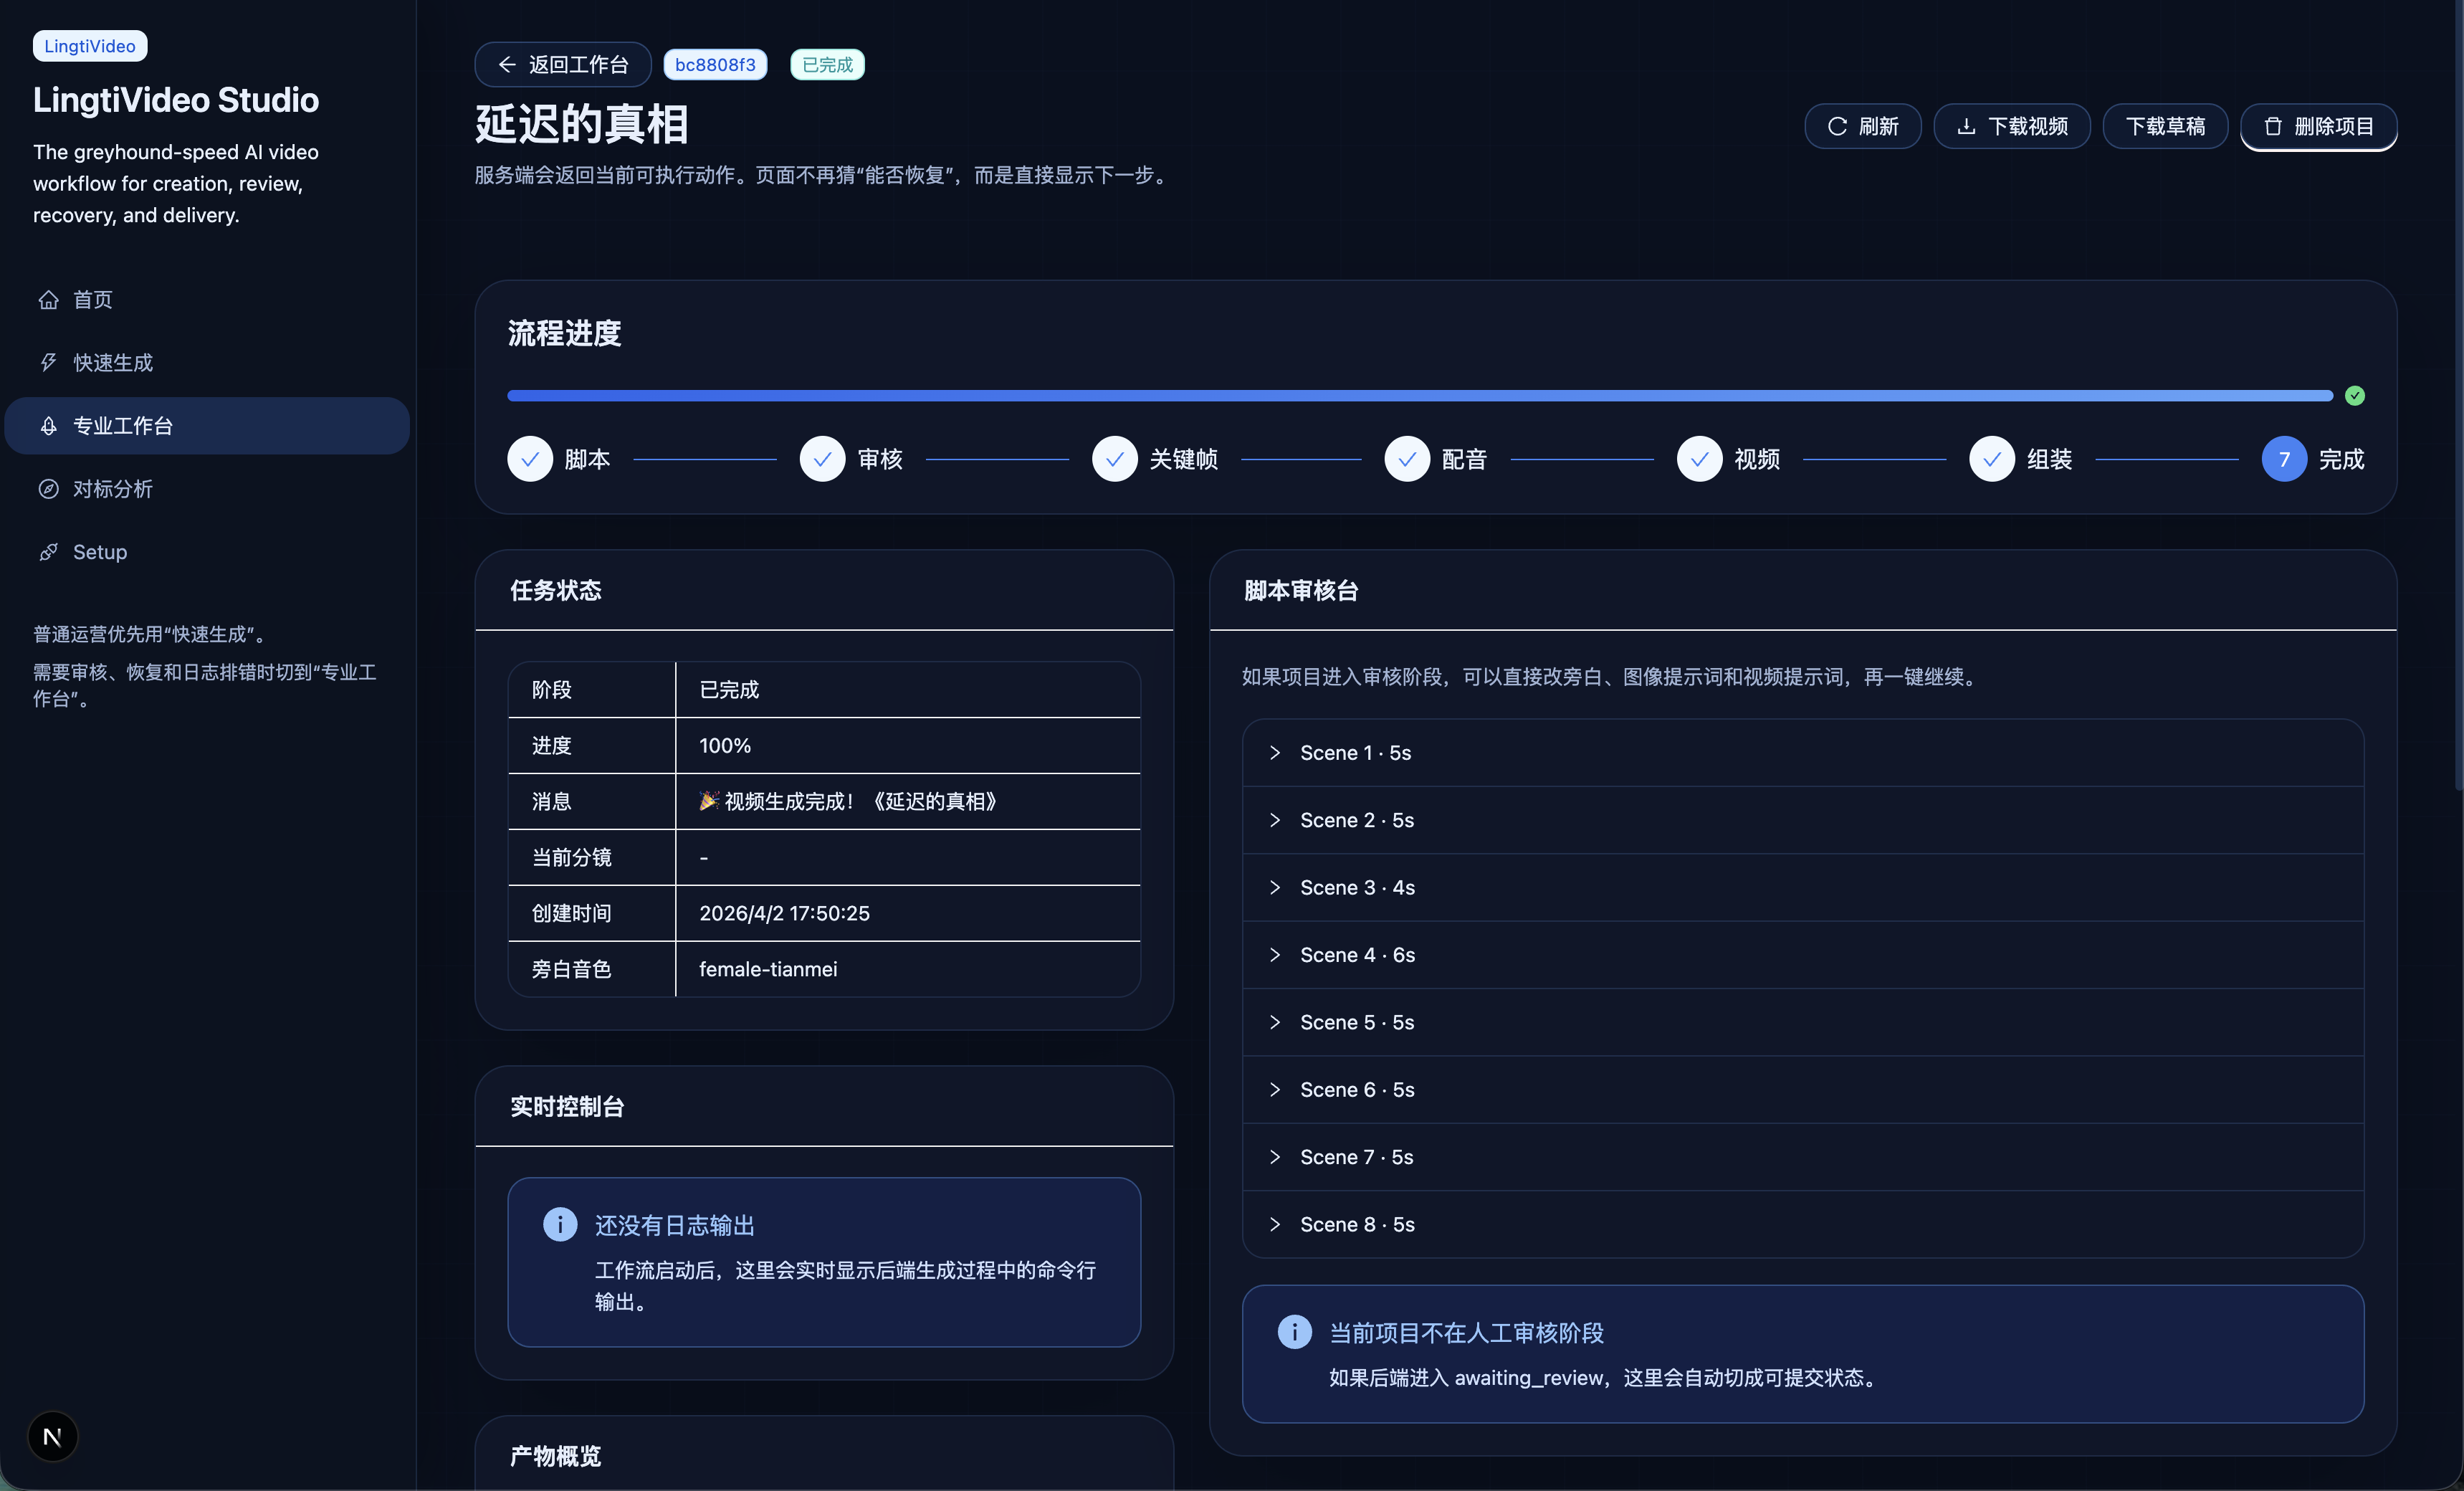Expand Scene 3 · 4s row

coord(1803,888)
